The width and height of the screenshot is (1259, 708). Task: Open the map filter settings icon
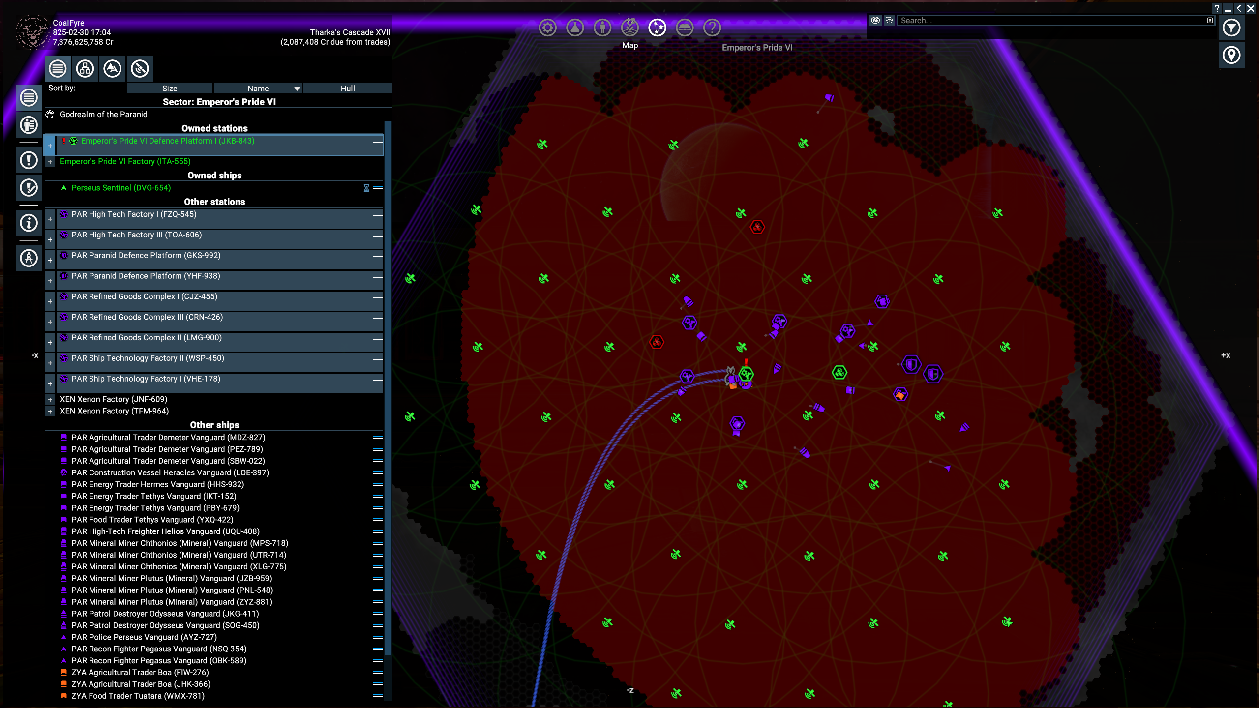[x=1231, y=28]
